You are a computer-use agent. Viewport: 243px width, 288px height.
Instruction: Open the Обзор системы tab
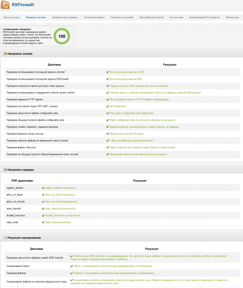(12, 17)
